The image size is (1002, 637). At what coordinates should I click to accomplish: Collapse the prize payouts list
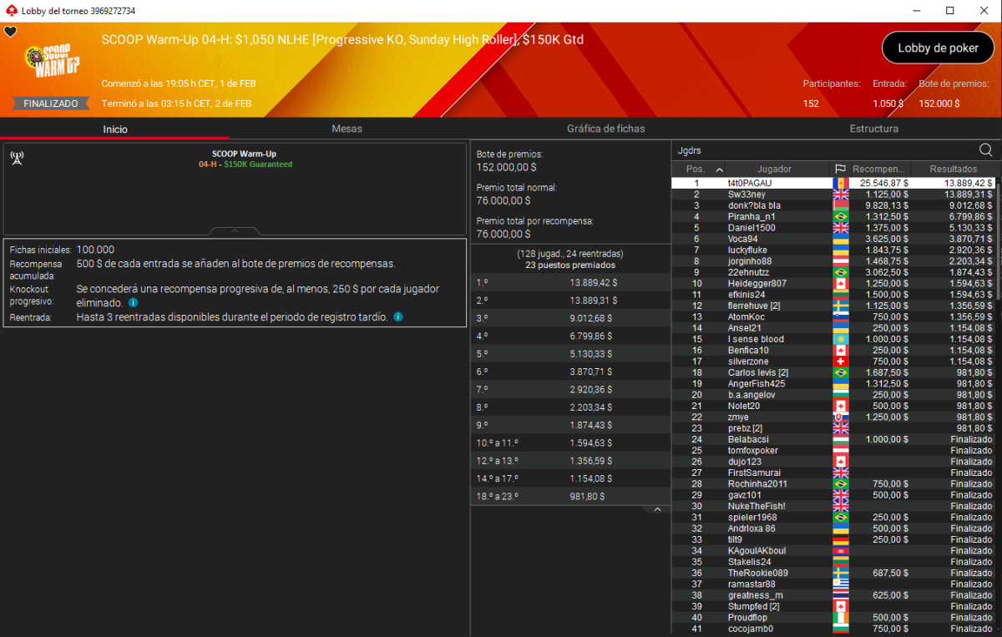[656, 509]
